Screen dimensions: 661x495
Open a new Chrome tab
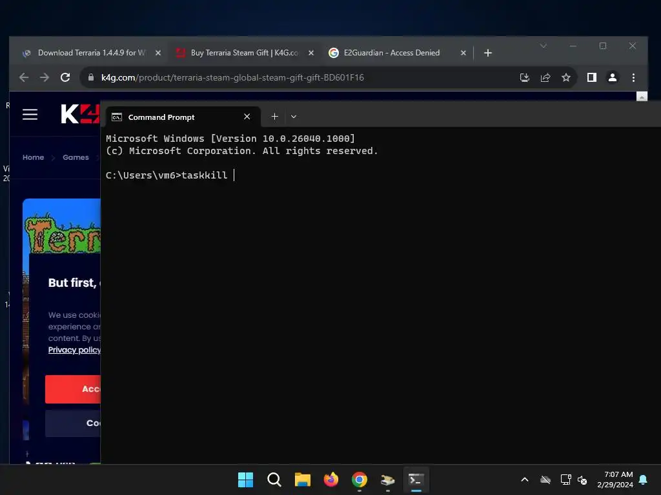[488, 53]
